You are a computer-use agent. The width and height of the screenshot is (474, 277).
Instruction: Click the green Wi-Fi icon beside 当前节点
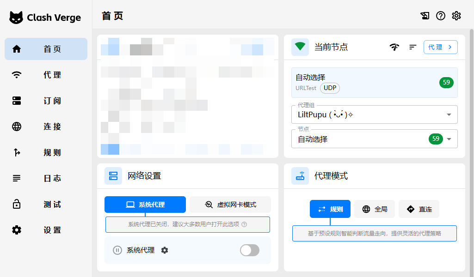(x=300, y=47)
